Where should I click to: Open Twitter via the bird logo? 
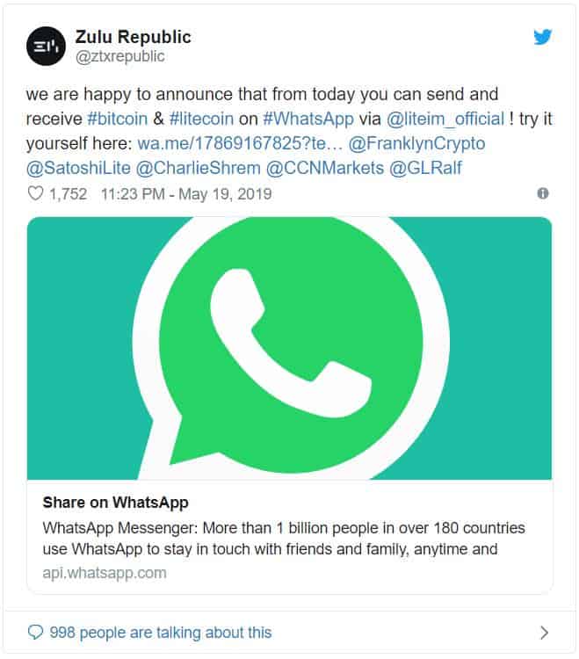[x=543, y=38]
